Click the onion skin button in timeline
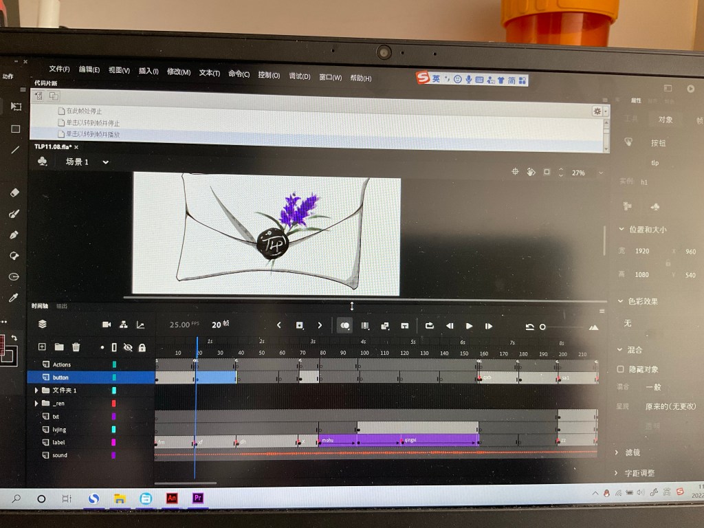 pyautogui.click(x=344, y=326)
